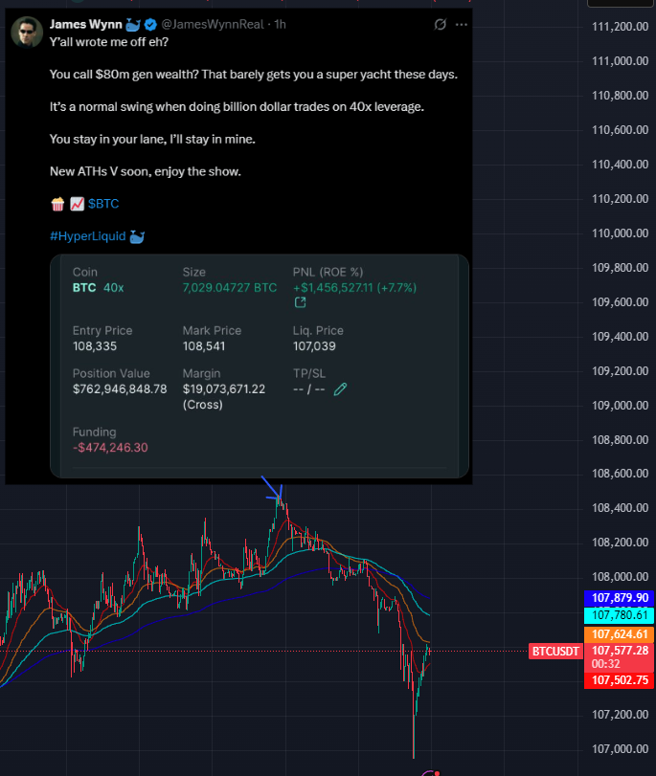Viewport: 656px width, 776px height.
Task: Click the TP/SL edit pencil icon
Action: (340, 389)
